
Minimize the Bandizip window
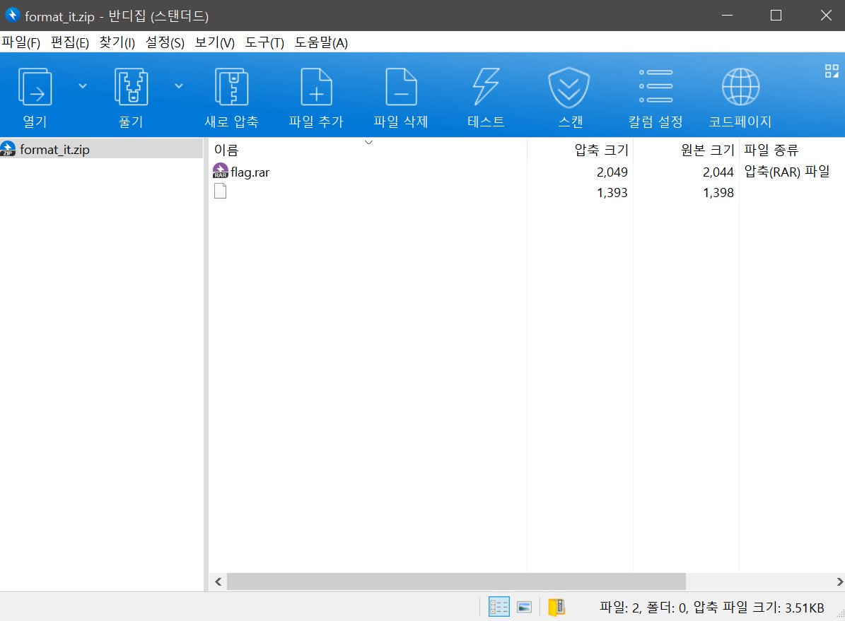pos(727,15)
